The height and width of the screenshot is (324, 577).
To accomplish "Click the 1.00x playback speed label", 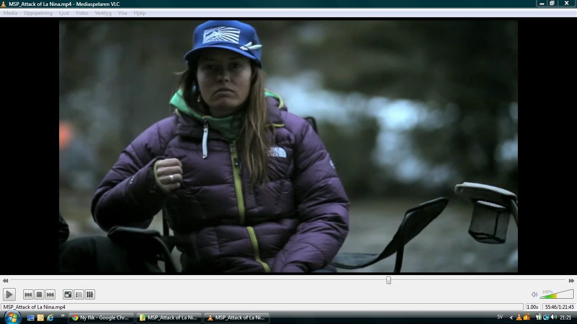I will click(532, 307).
